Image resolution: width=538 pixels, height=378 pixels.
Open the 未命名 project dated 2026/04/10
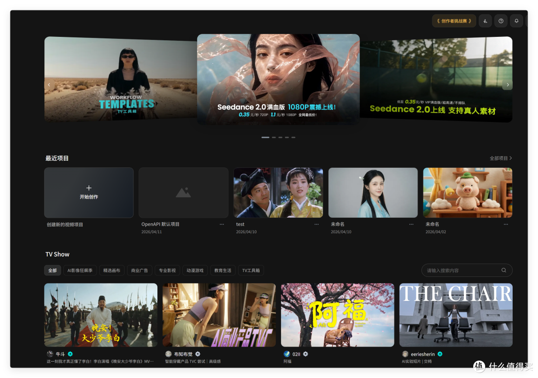(x=373, y=192)
